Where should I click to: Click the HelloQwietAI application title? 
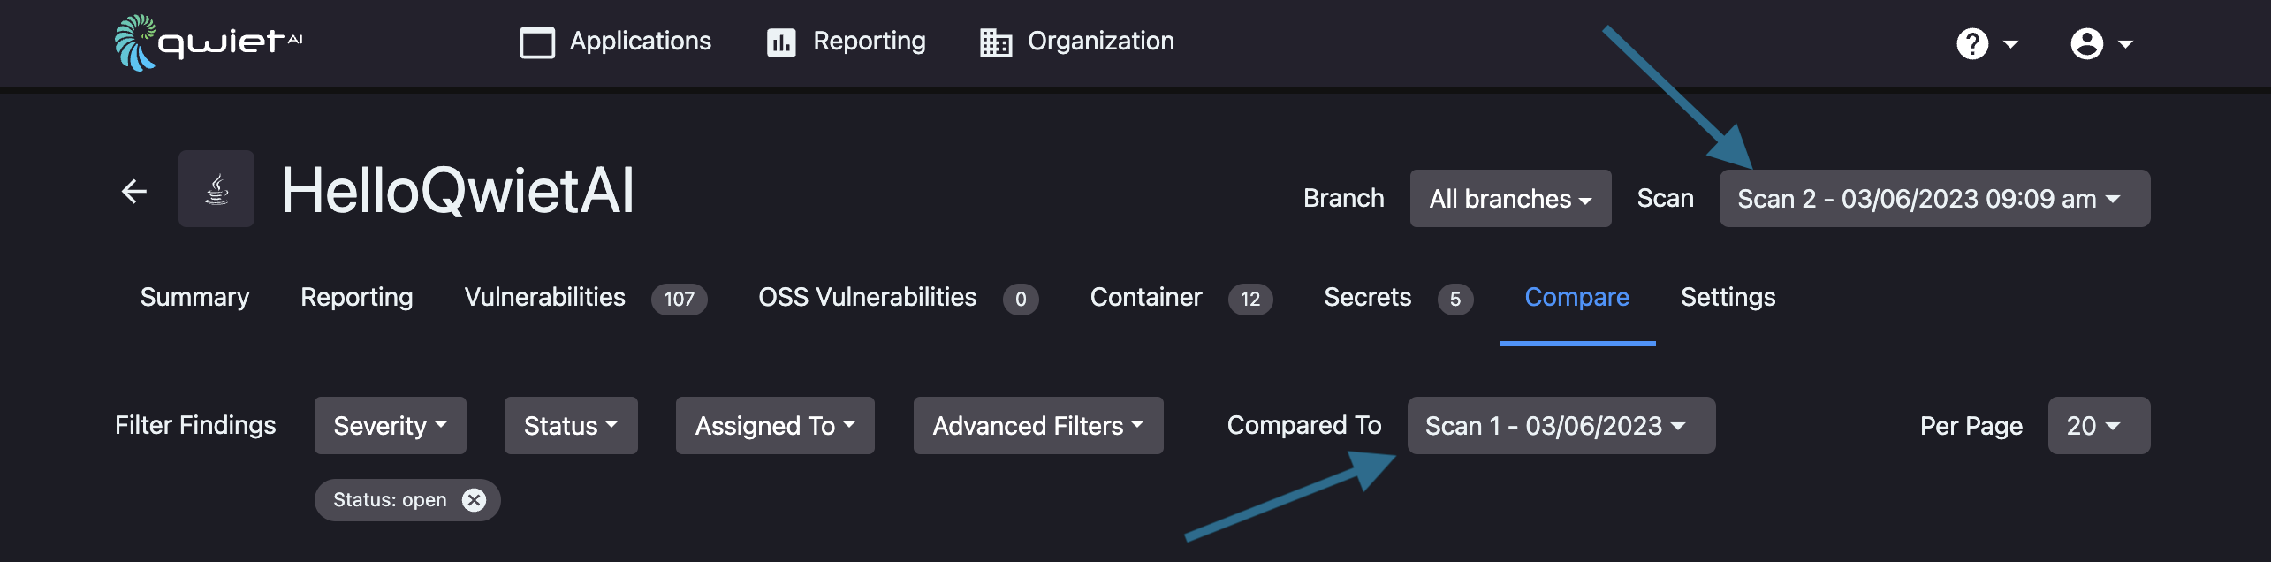[x=458, y=190]
